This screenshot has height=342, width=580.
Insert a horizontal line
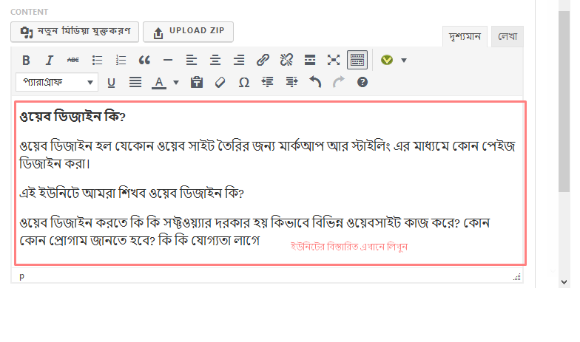[168, 60]
